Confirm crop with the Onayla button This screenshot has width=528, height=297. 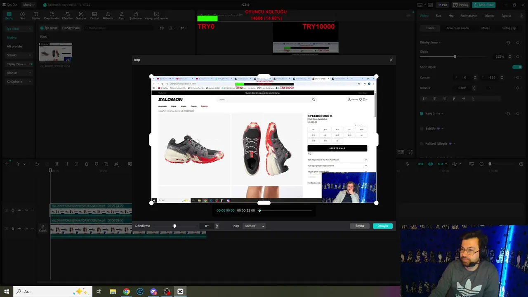pos(382,226)
